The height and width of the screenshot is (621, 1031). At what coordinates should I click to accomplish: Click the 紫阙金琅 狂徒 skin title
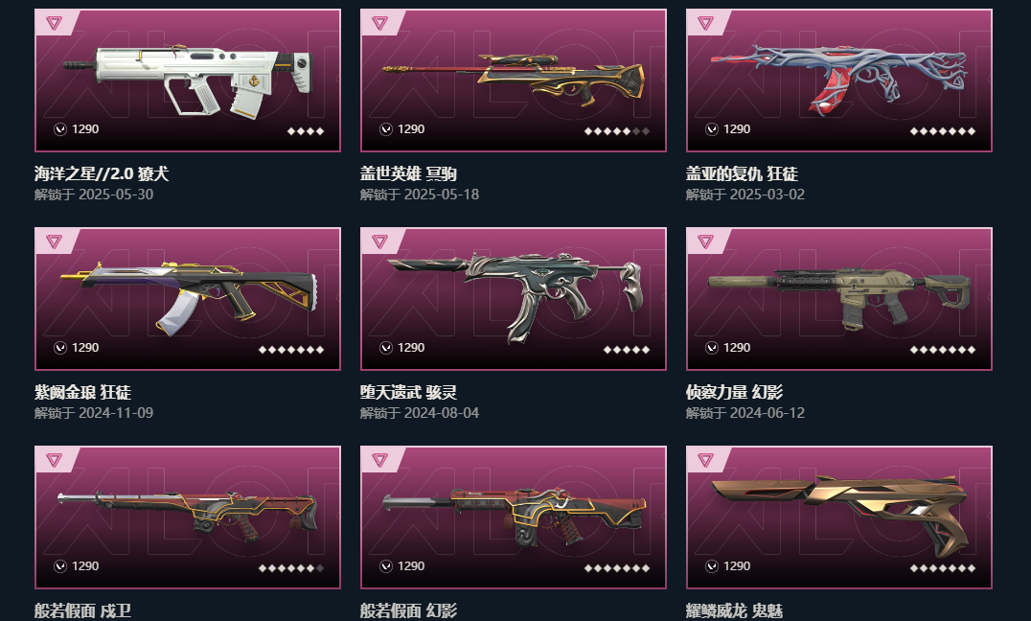pos(82,393)
